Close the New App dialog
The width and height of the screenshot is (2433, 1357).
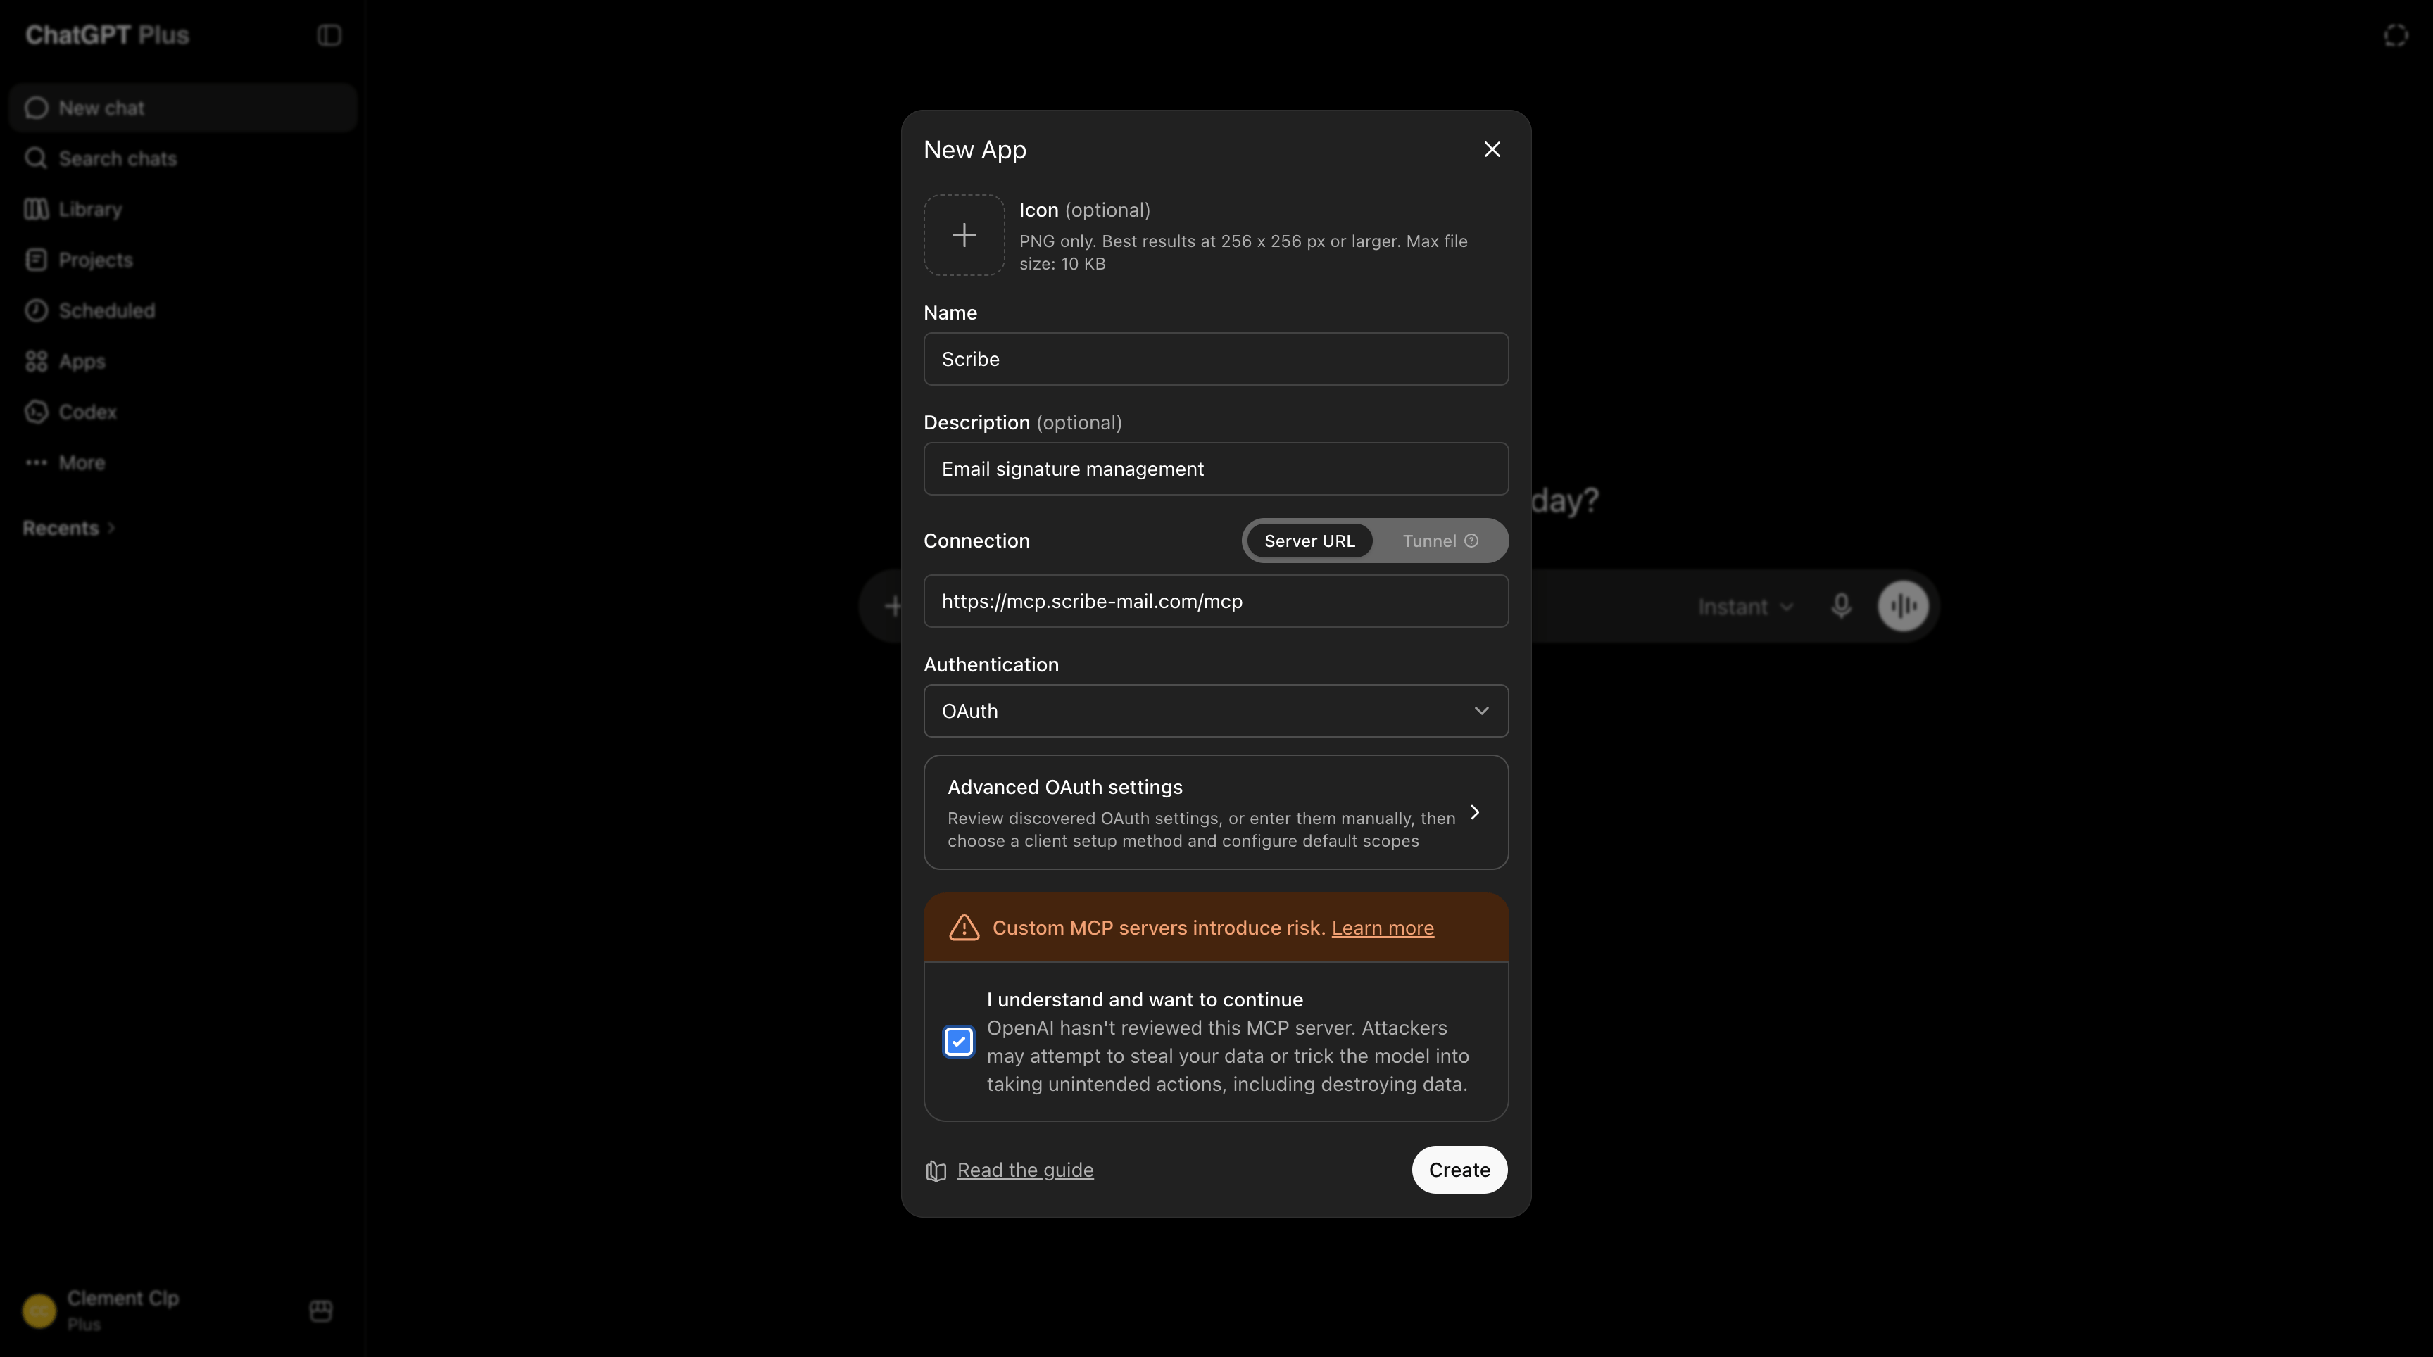pyautogui.click(x=1491, y=149)
